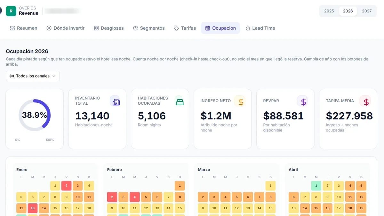Screen dimensions: 384x216
Task: Go to the Segmentos tab
Action: coord(149,28)
